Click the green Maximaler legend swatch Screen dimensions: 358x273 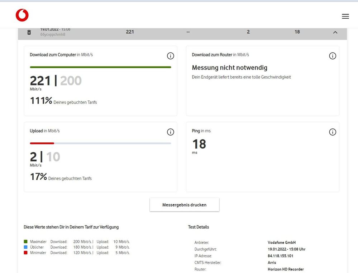25,242
